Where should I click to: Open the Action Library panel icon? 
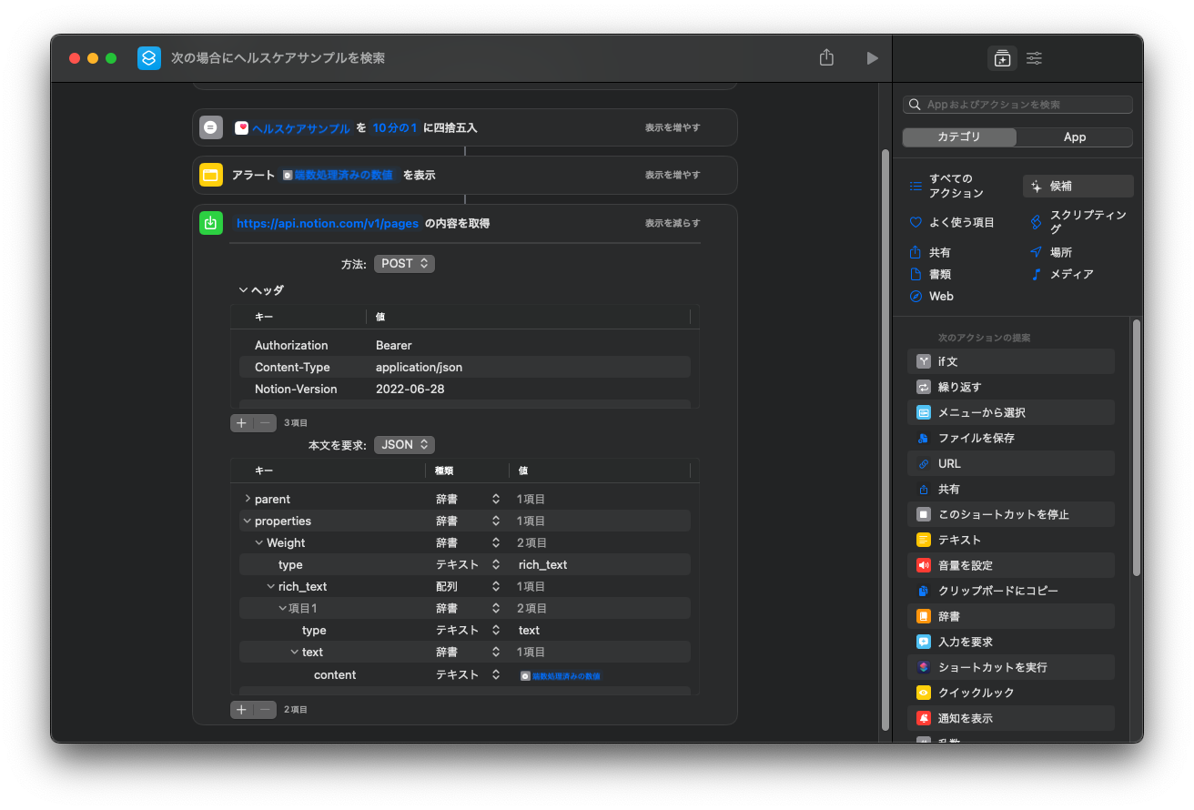[x=1002, y=58]
